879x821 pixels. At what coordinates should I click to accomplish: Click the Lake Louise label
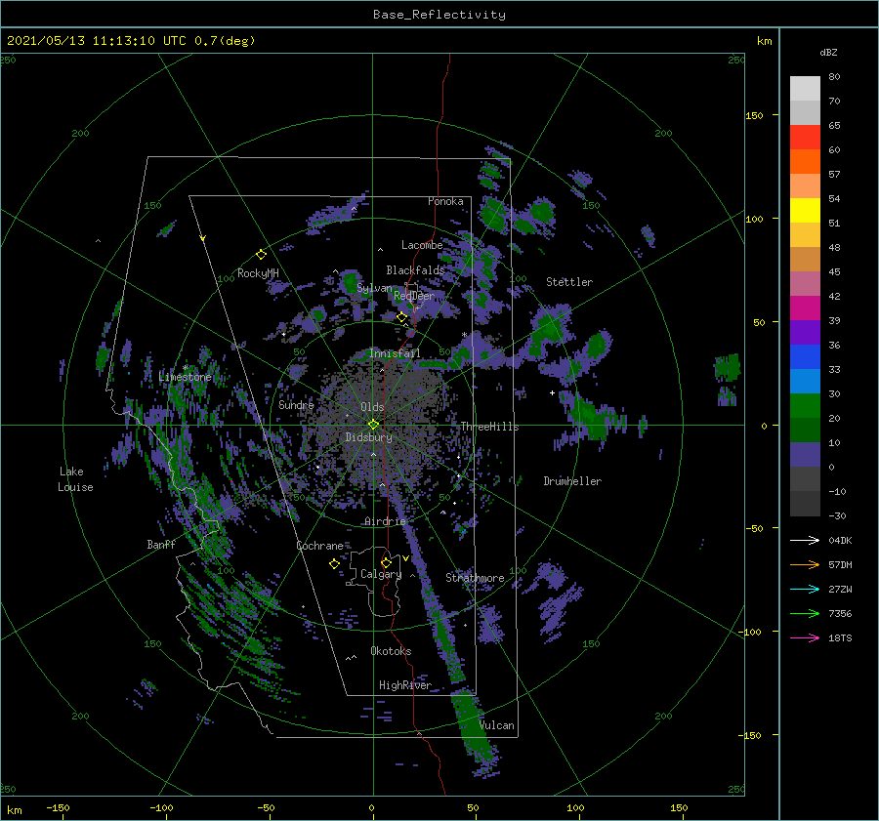point(75,479)
